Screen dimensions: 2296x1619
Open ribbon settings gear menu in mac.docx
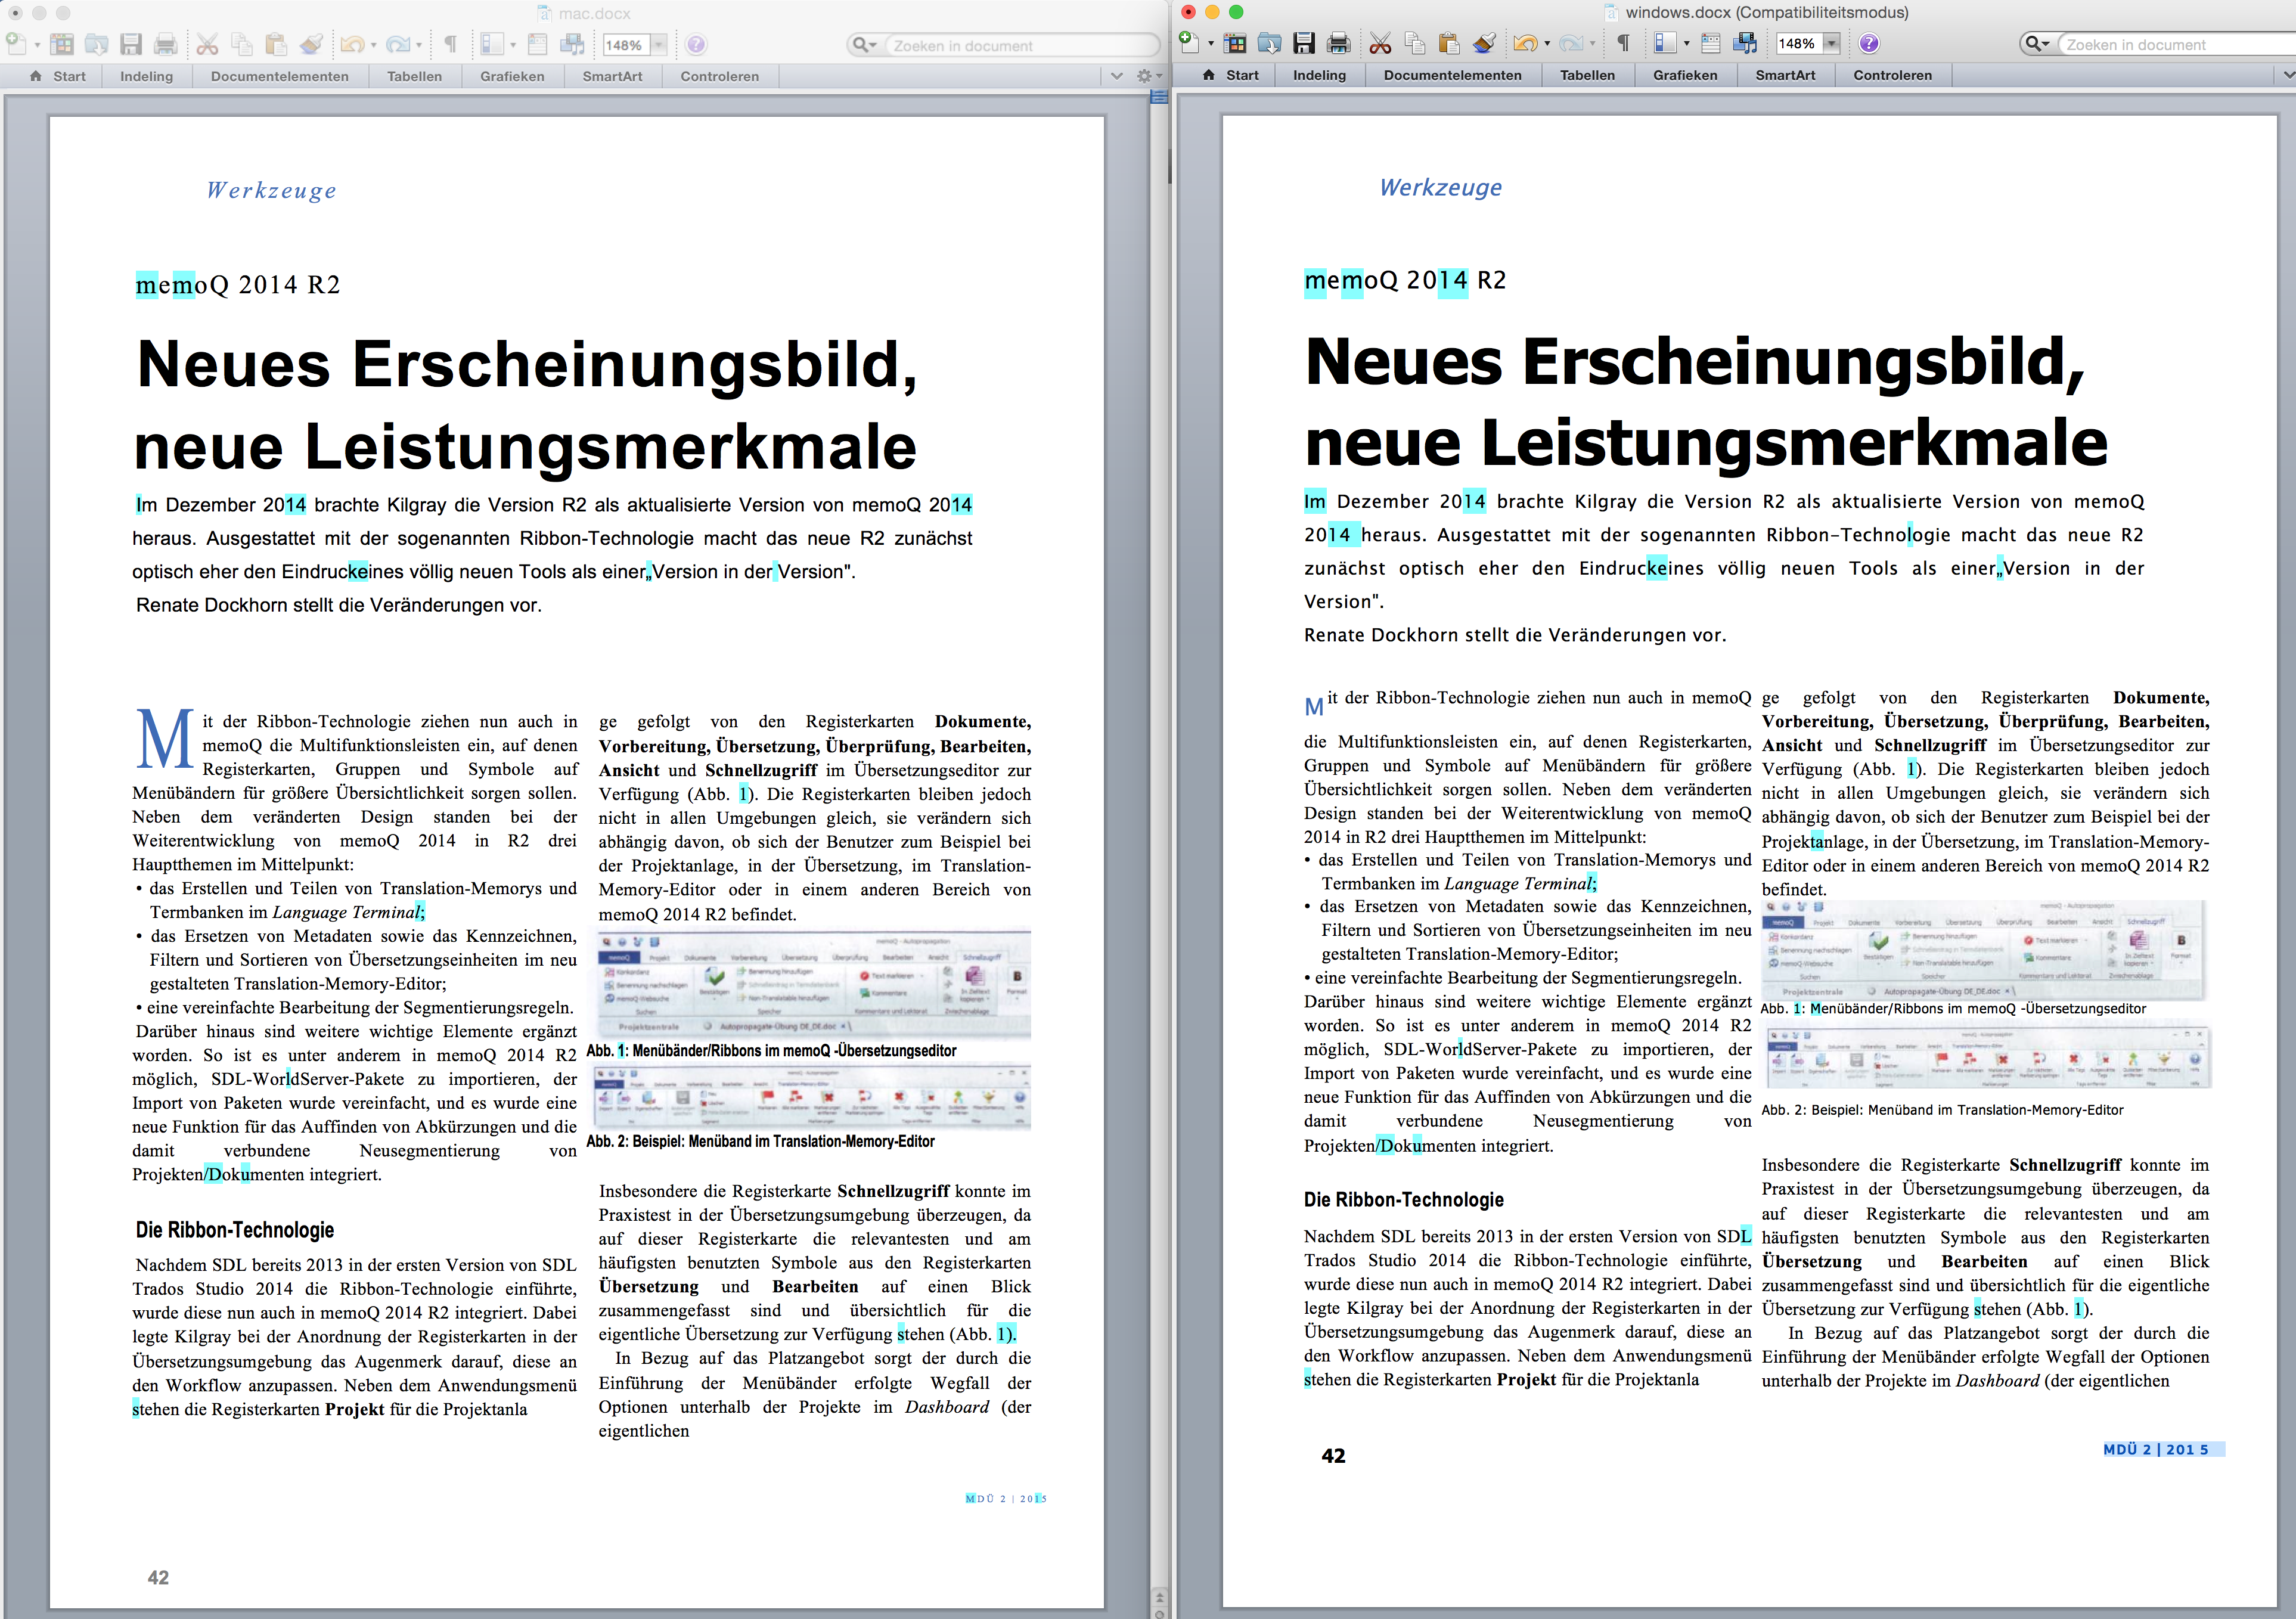[x=1145, y=76]
